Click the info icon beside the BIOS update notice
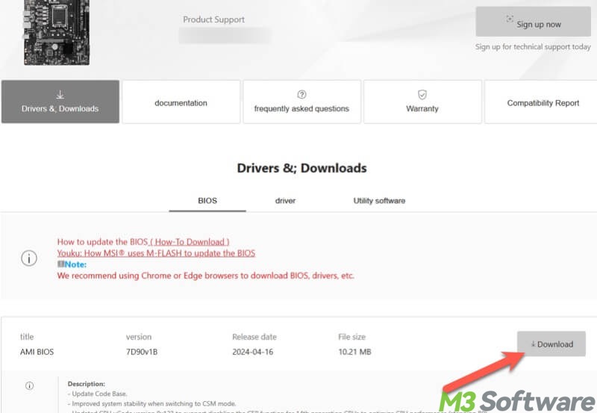597x413 pixels. [x=29, y=258]
